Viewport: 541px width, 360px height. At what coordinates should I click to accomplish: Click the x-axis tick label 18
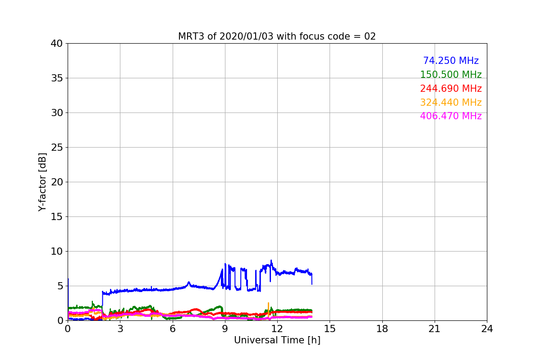point(382,329)
